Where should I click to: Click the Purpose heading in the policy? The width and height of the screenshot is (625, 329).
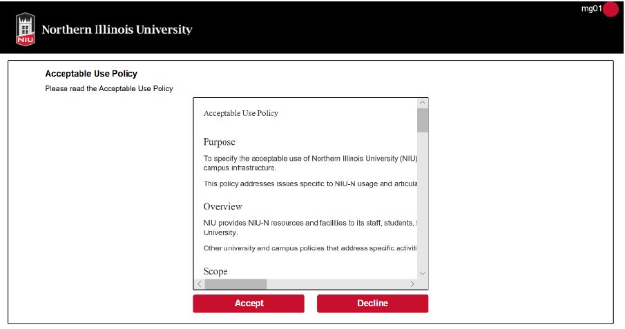[219, 142]
